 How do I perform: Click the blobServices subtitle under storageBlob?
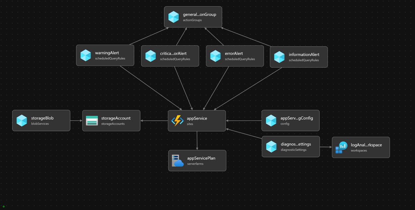(x=40, y=124)
